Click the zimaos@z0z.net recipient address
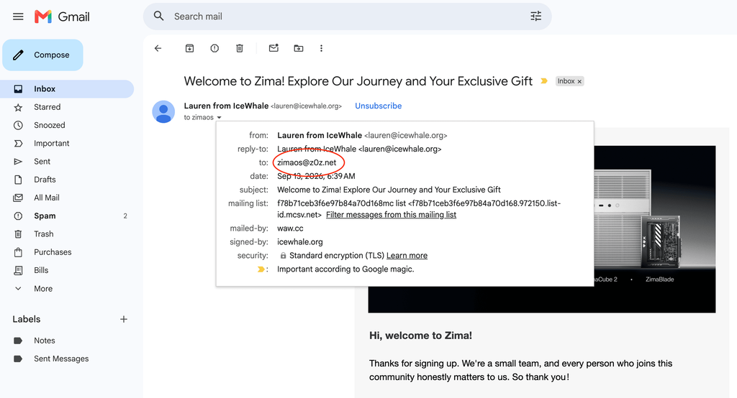 (307, 163)
